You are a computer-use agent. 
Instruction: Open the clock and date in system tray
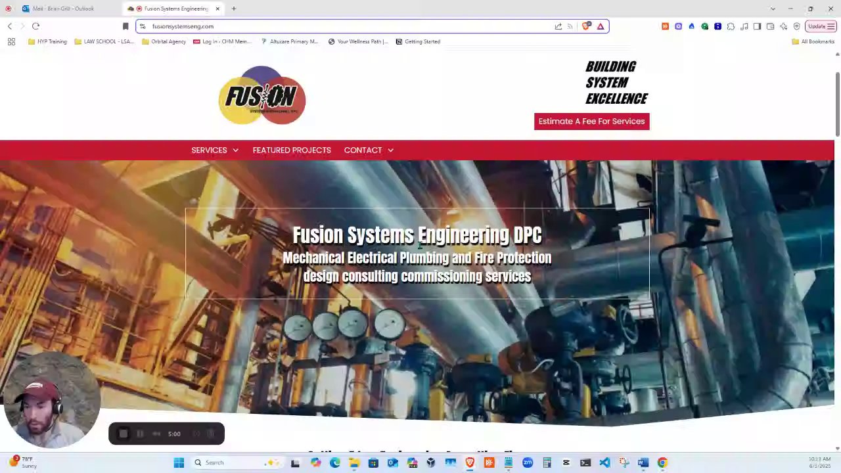pyautogui.click(x=820, y=462)
